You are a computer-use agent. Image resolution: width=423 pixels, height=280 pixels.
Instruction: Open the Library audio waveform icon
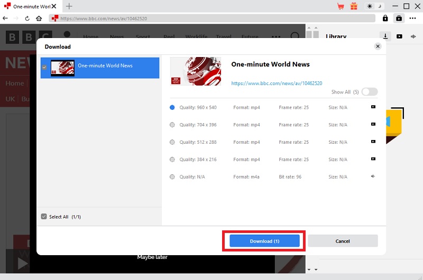point(413,36)
